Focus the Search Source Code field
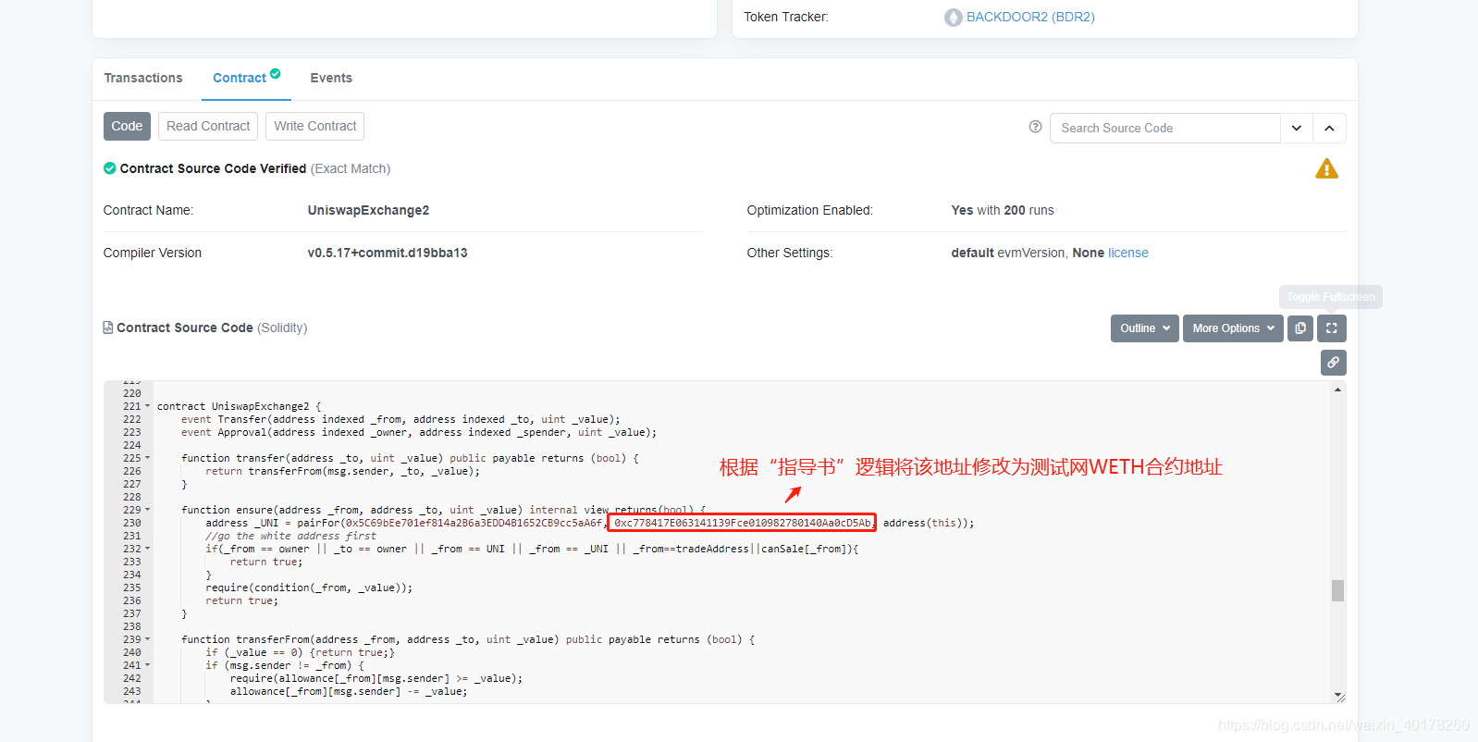 [1165, 128]
